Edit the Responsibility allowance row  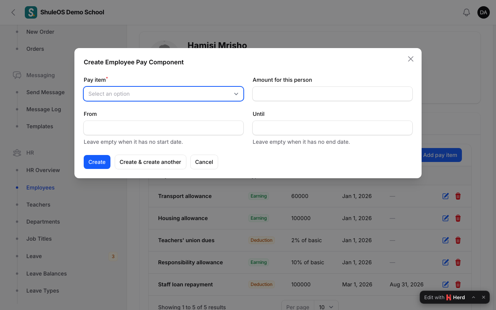446,262
